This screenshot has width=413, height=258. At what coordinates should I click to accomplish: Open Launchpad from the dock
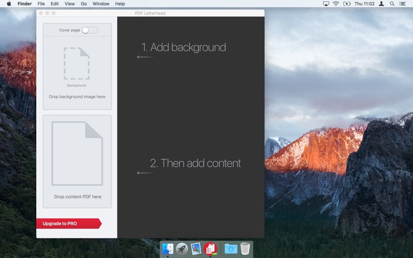[x=182, y=249]
